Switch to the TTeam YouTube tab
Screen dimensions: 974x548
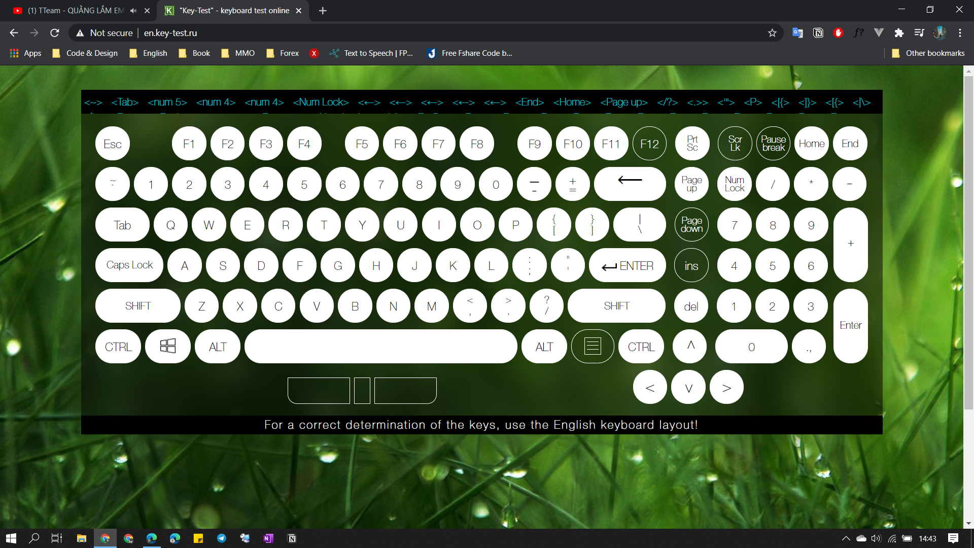pyautogui.click(x=74, y=11)
